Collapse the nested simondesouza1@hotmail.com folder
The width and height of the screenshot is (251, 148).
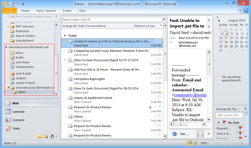[8, 88]
